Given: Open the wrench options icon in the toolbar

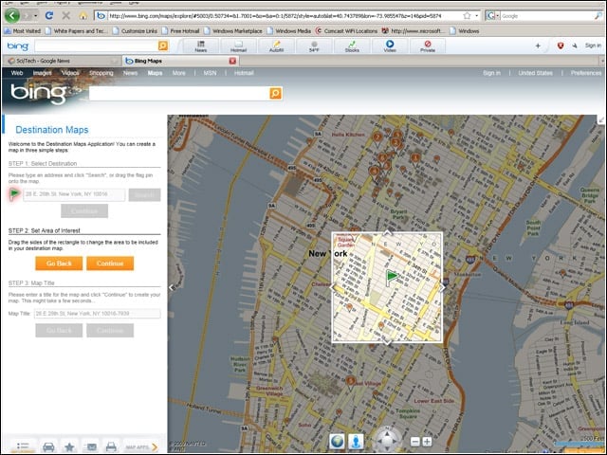Looking at the screenshot, I should (x=575, y=45).
